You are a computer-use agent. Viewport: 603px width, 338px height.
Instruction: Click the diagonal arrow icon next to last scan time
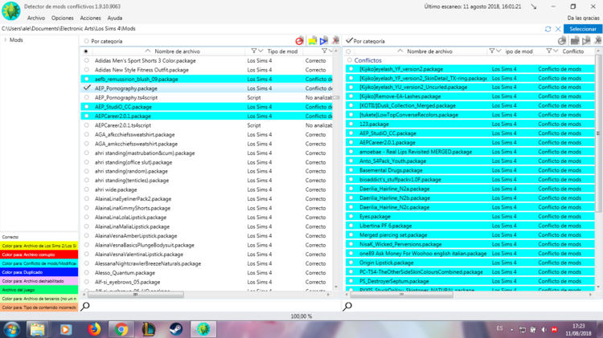533,6
